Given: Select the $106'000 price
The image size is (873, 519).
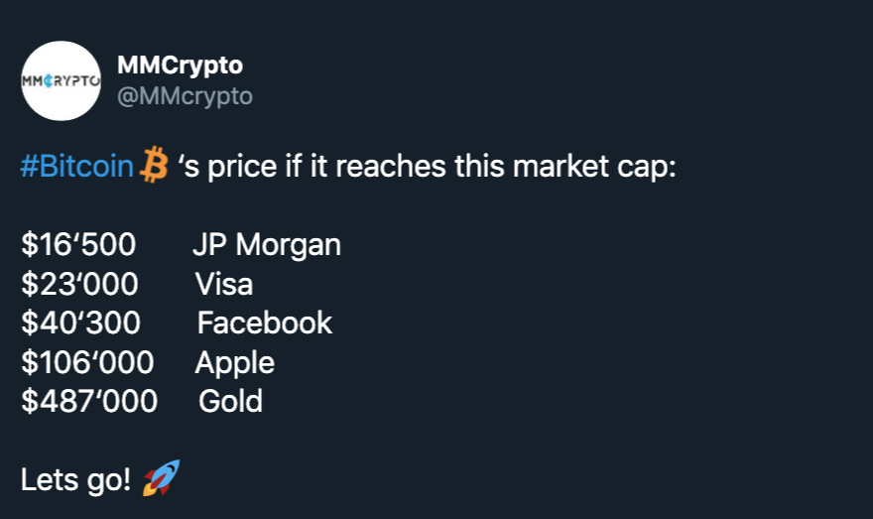Looking at the screenshot, I should pyautogui.click(x=87, y=362).
